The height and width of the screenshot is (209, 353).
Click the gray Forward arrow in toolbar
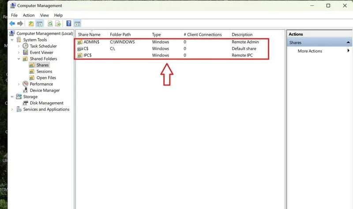tap(20, 23)
